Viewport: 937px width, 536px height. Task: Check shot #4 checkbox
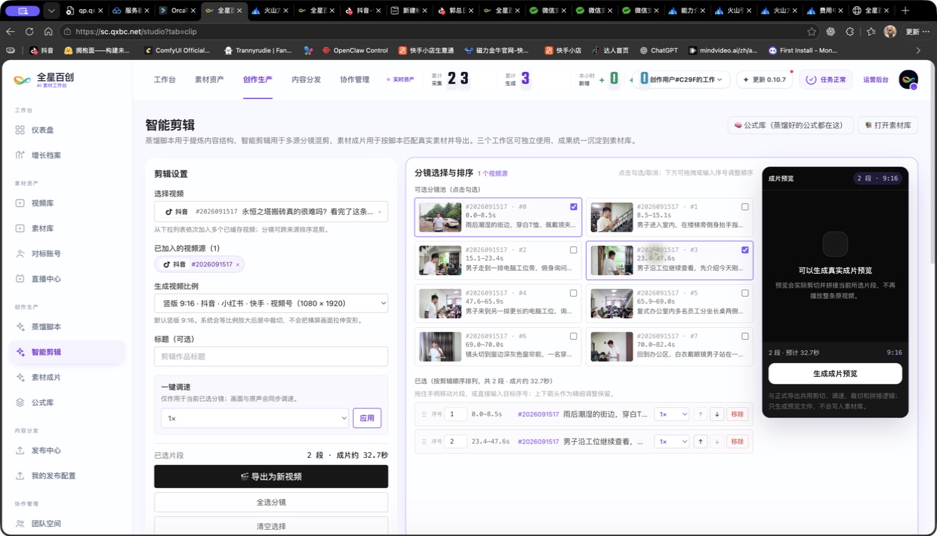click(574, 293)
